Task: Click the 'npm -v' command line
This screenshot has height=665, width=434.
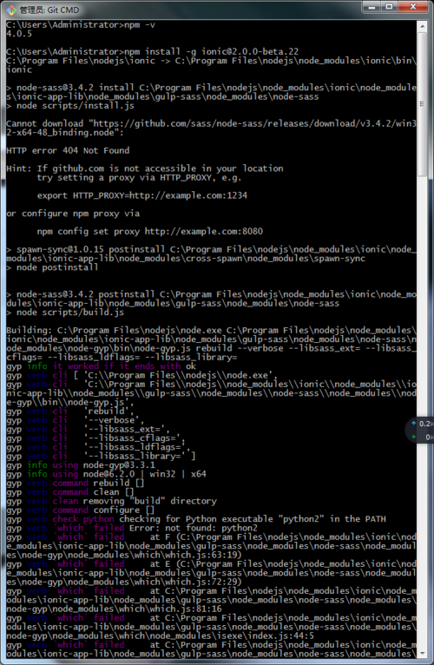Action: tap(81, 24)
